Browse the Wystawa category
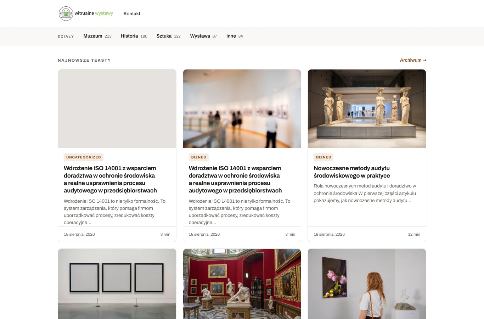The height and width of the screenshot is (319, 484). pyautogui.click(x=203, y=36)
